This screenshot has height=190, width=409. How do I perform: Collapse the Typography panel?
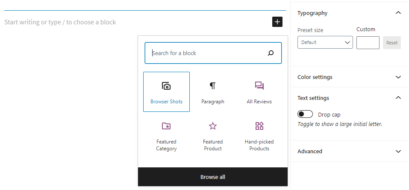pyautogui.click(x=398, y=13)
